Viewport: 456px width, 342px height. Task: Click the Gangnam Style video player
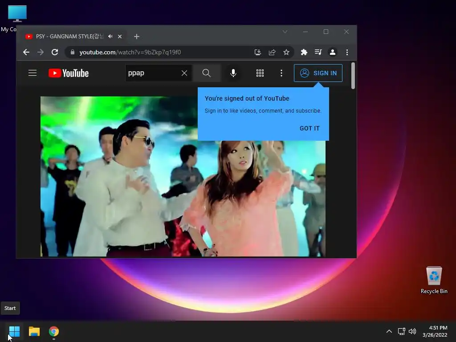(x=183, y=176)
